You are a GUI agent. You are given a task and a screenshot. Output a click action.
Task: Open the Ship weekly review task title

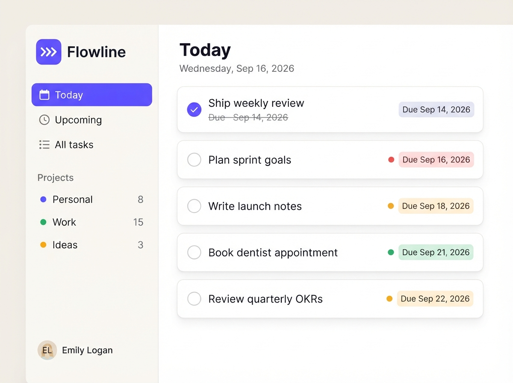[x=256, y=103]
